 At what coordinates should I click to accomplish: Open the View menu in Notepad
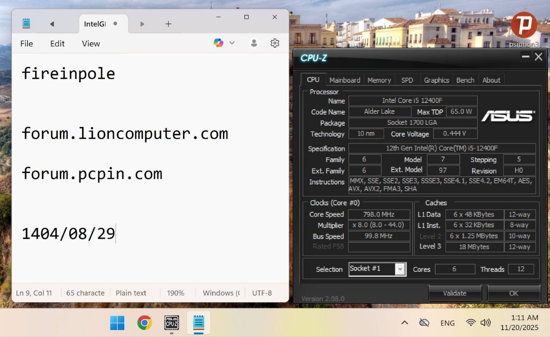(91, 44)
